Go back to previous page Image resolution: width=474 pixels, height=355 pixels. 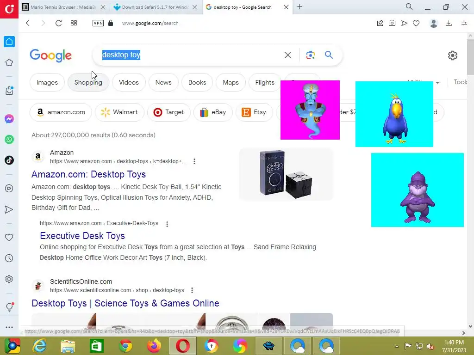point(28,23)
